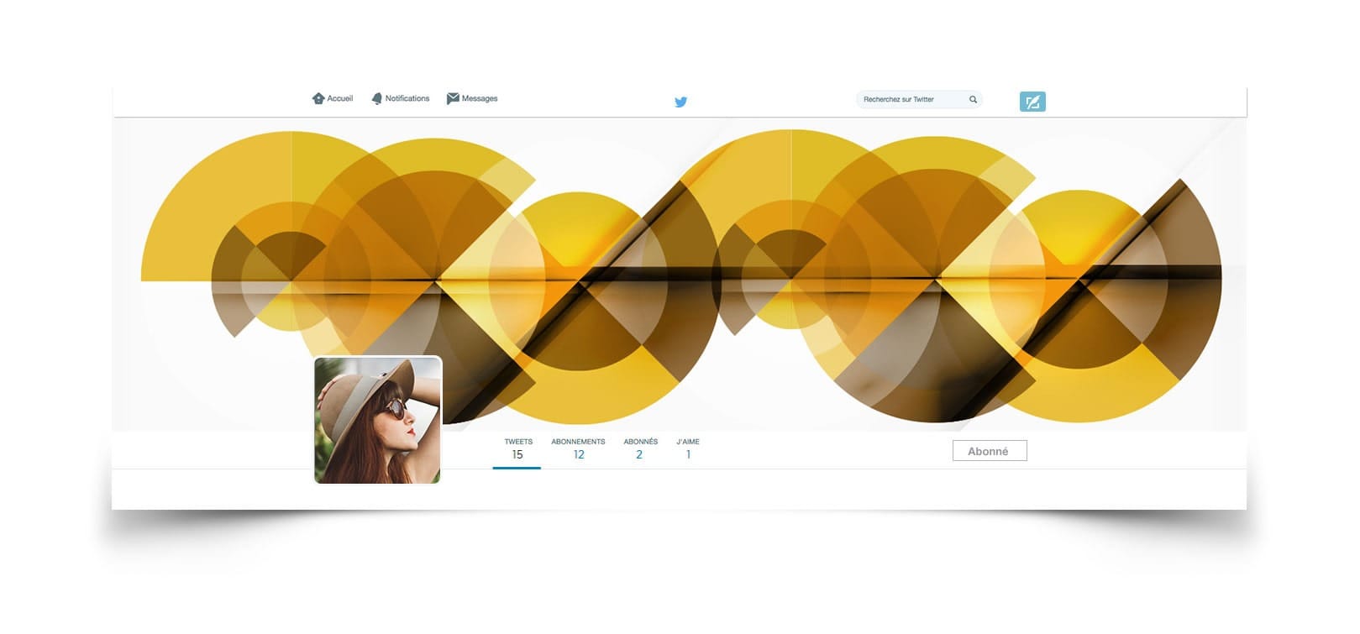1360x634 pixels.
Task: Select the Abonnements tab
Action: tap(578, 449)
